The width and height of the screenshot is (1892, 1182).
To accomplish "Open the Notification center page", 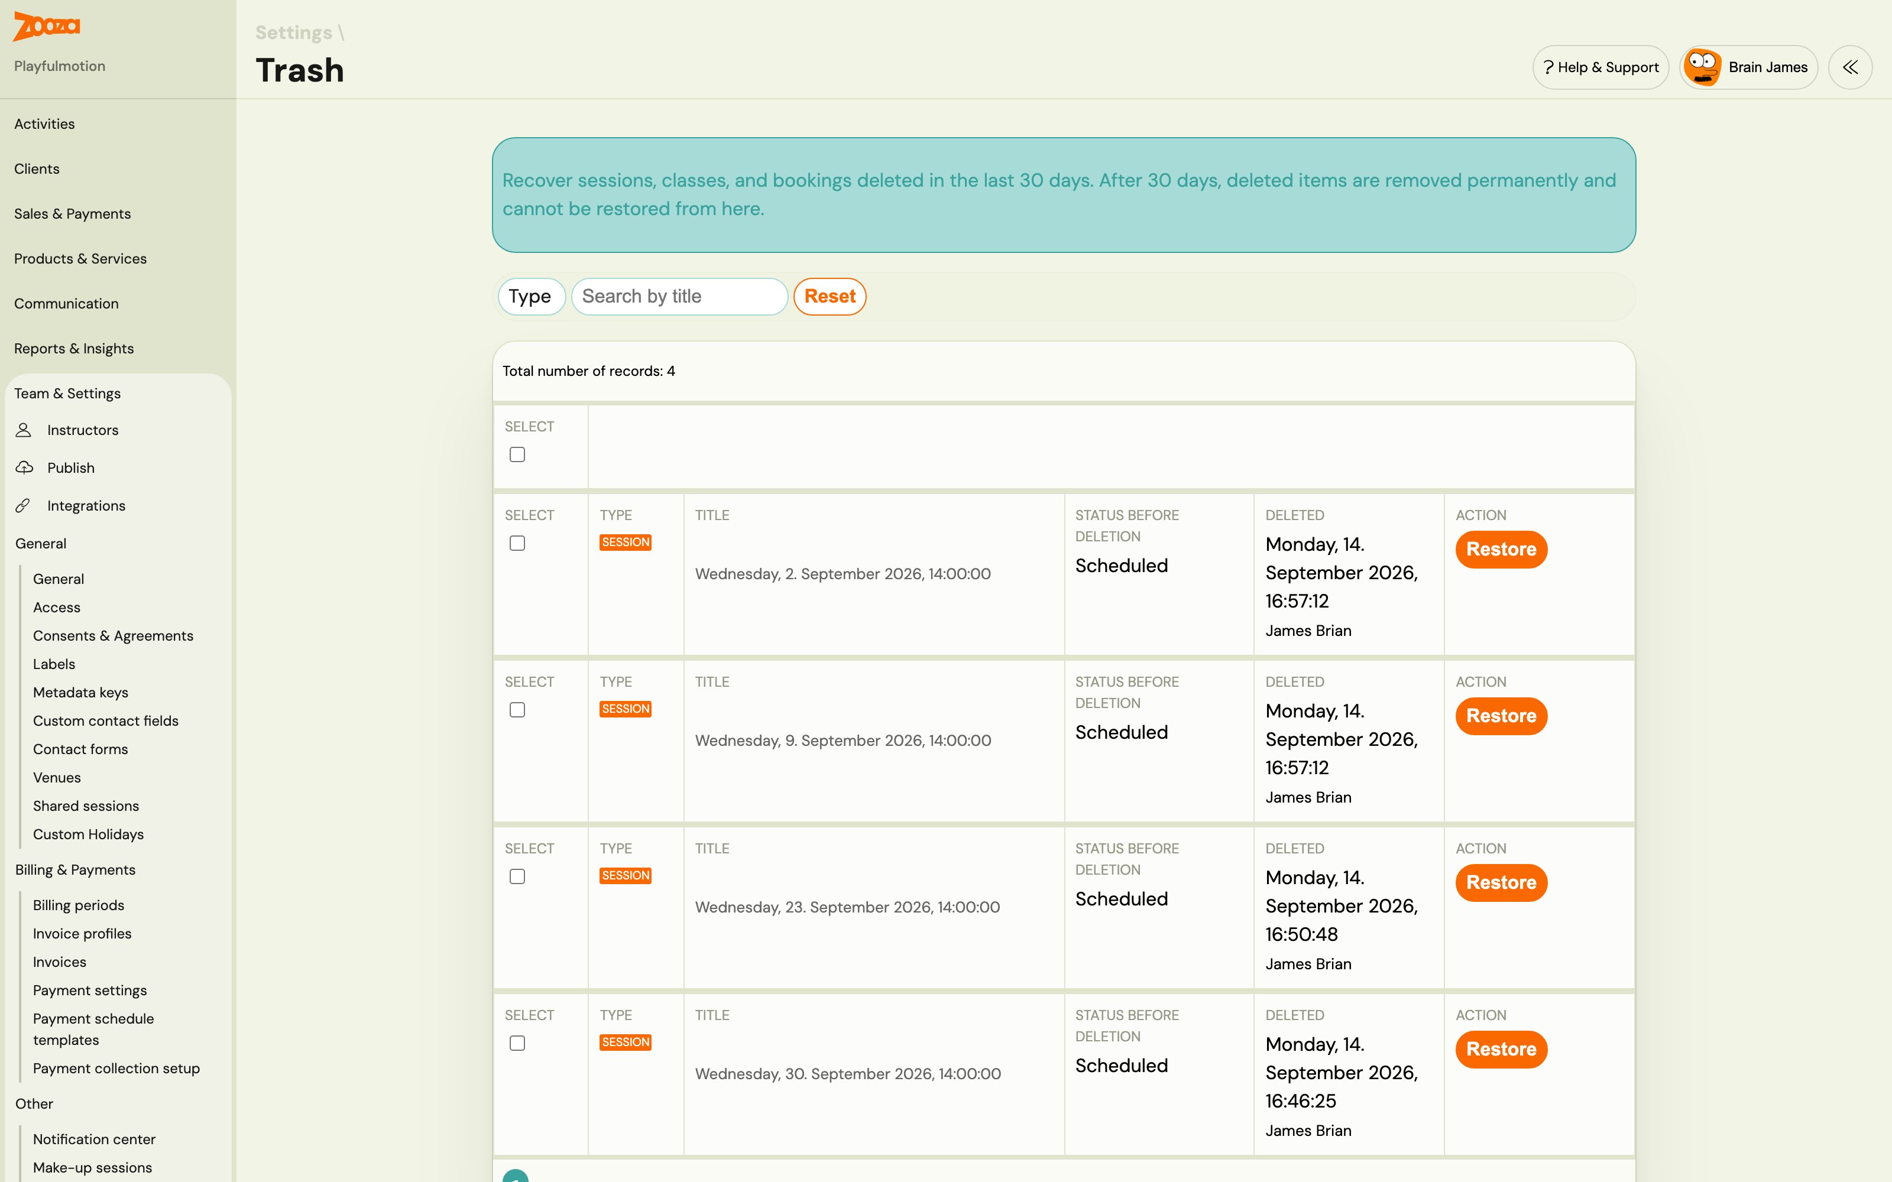I will pos(95,1139).
